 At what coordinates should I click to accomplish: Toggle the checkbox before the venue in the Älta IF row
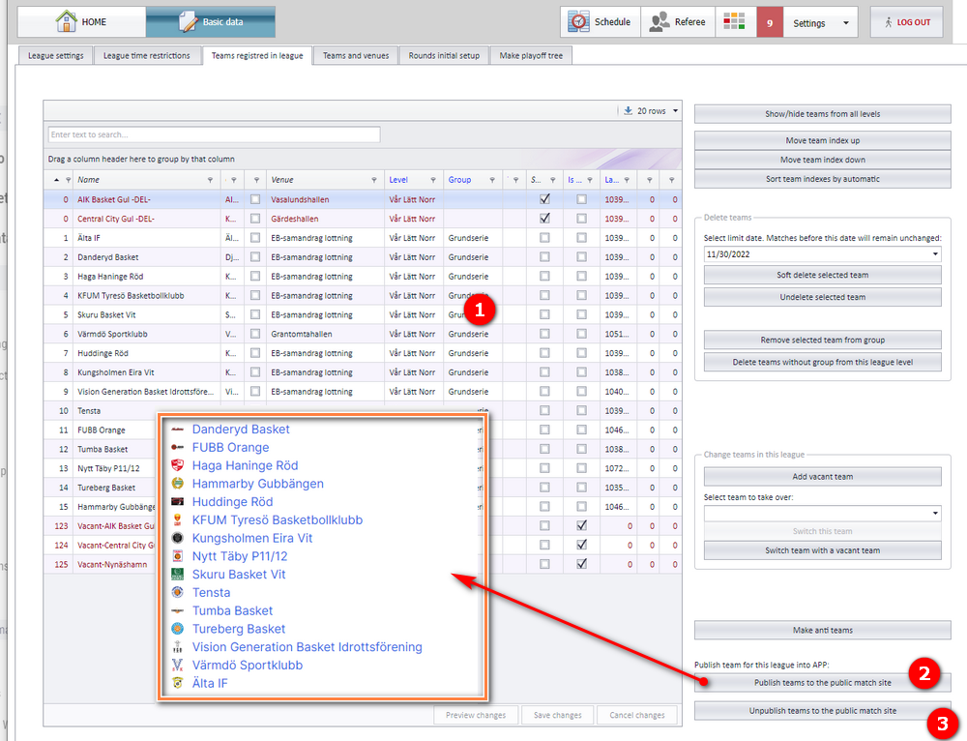point(255,238)
